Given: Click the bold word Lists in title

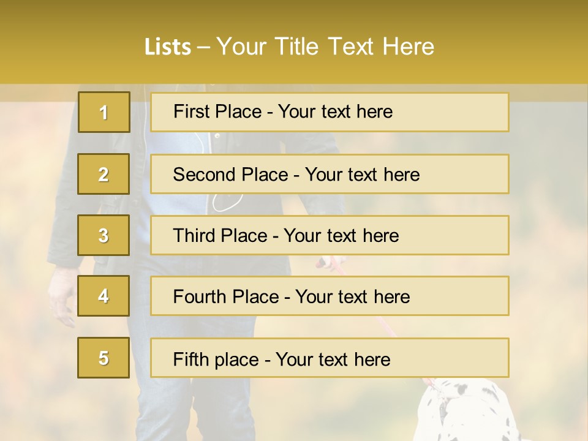Looking at the screenshot, I should click(x=168, y=47).
